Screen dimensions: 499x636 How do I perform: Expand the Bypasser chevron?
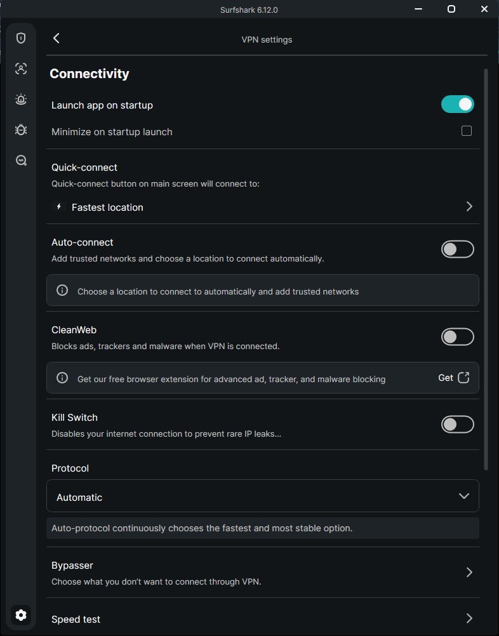click(469, 573)
